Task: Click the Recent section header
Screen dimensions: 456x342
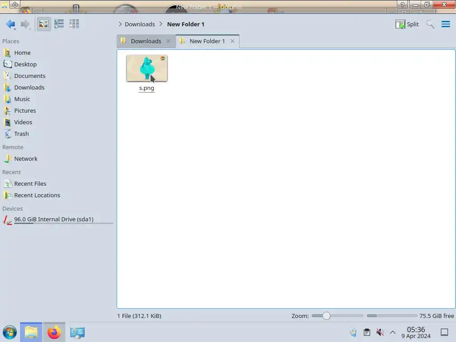Action: [x=12, y=172]
